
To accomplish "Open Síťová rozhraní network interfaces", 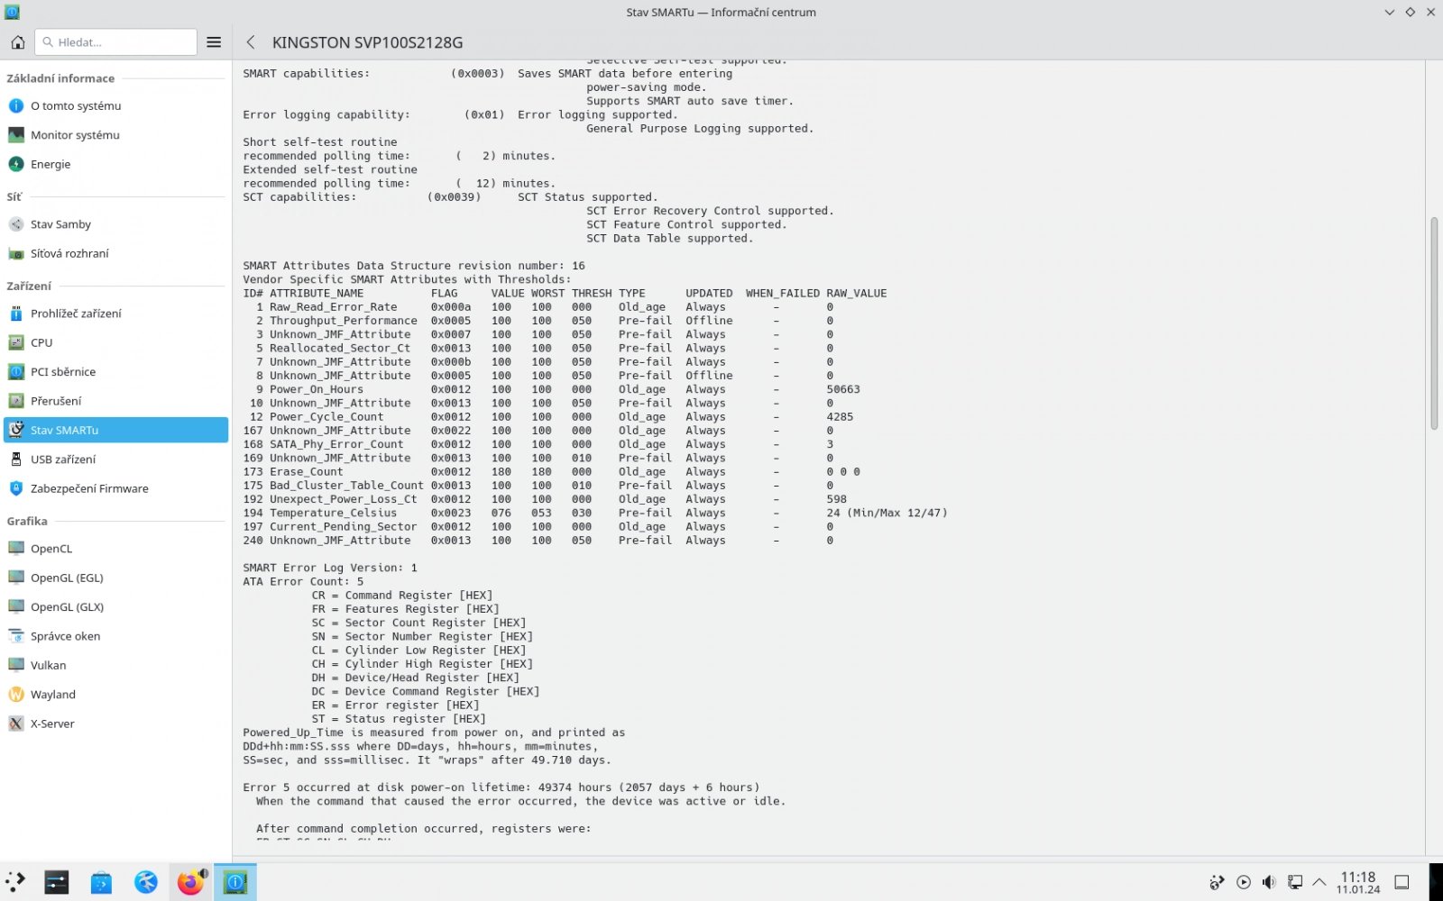I will pos(115,253).
